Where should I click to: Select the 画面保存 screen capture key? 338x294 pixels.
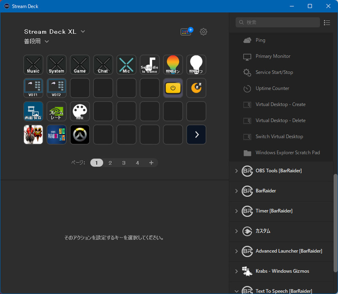33,111
